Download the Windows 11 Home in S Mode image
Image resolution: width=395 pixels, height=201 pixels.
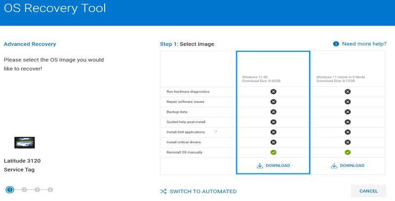[352, 165]
